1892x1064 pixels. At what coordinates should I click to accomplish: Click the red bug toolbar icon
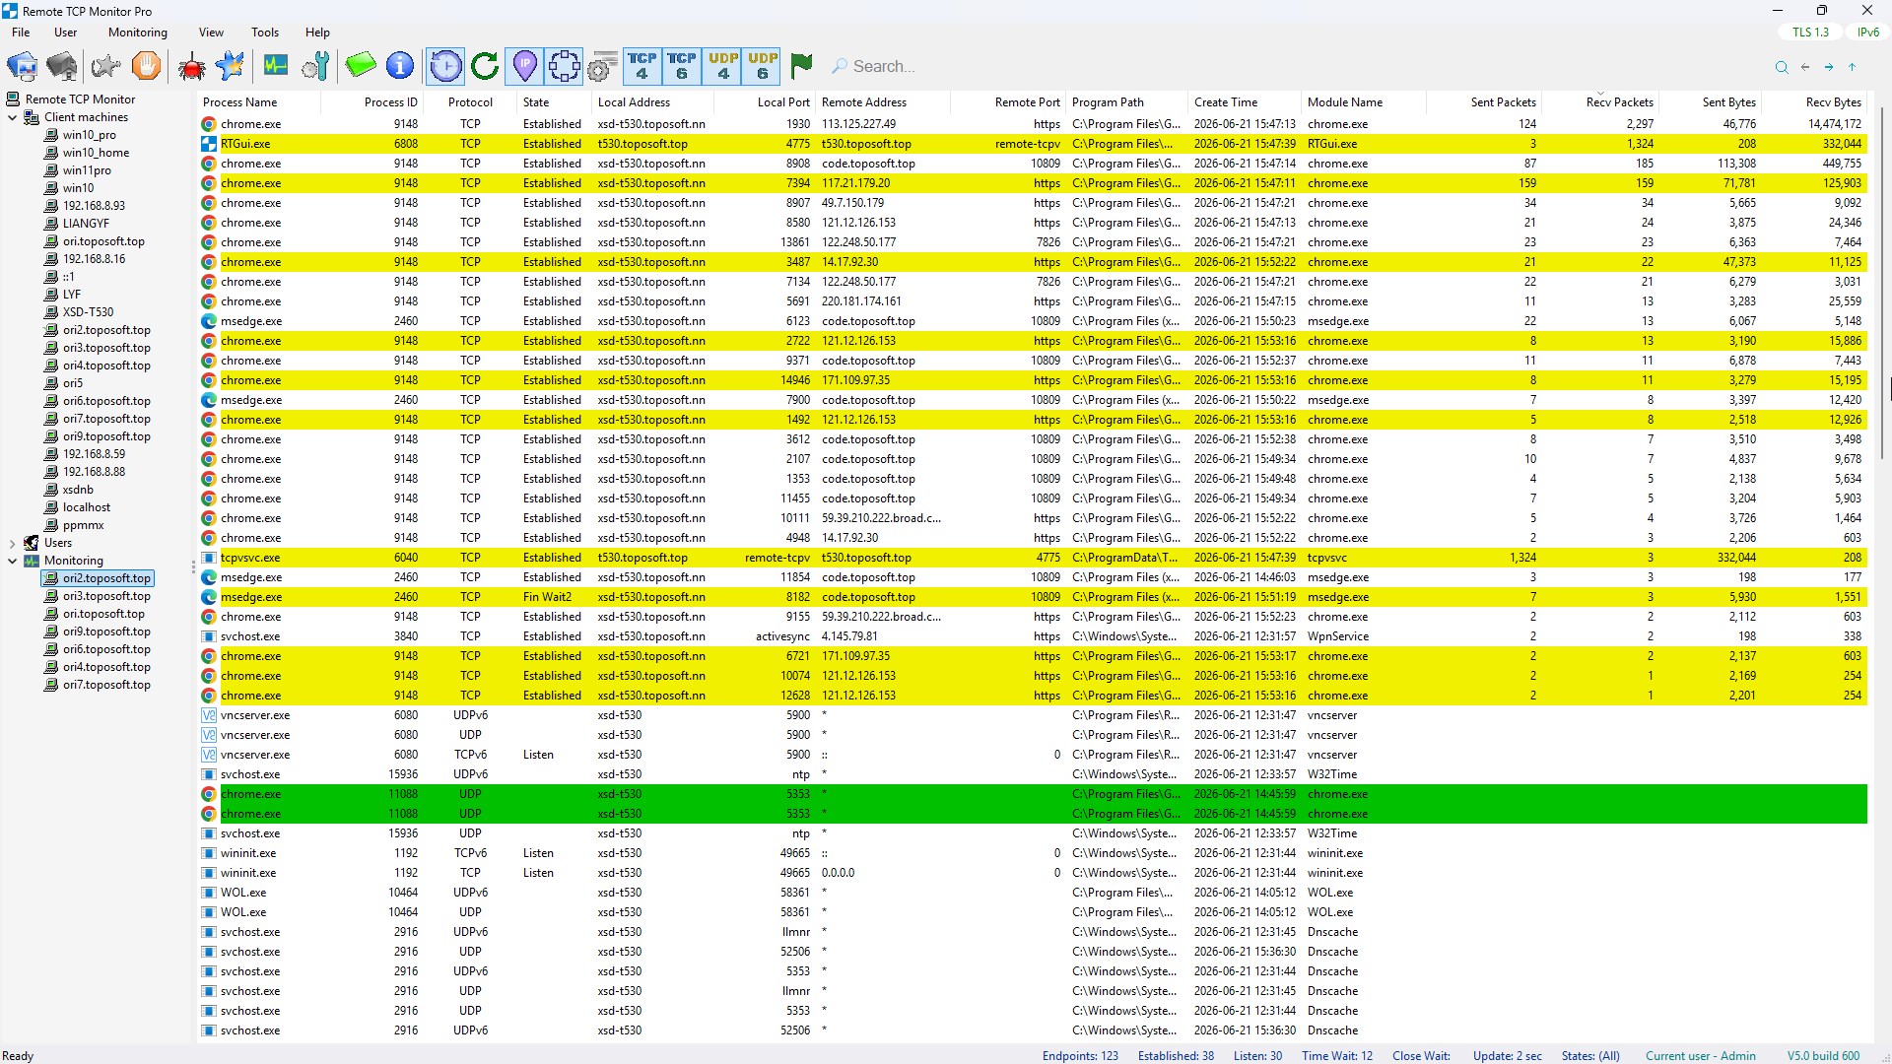click(x=191, y=66)
